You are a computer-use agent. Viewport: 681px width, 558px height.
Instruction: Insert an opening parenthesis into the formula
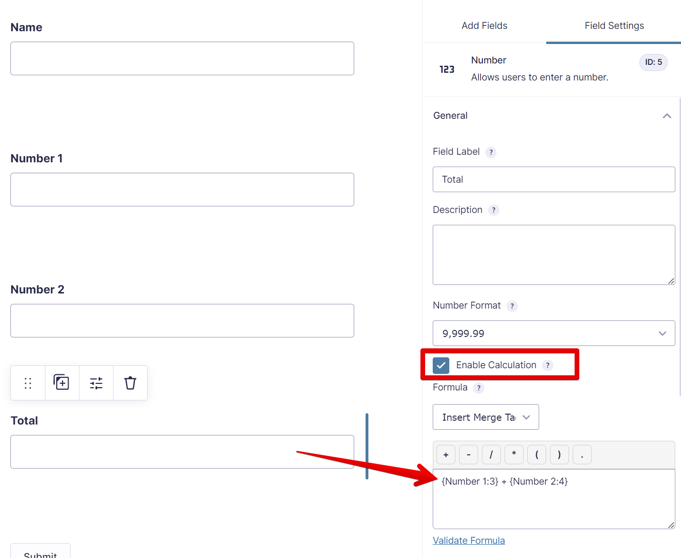[x=537, y=455]
